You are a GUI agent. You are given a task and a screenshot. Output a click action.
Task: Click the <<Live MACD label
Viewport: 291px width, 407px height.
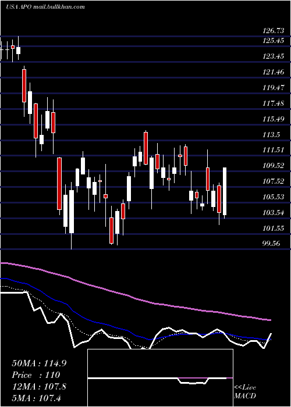tap(245, 392)
